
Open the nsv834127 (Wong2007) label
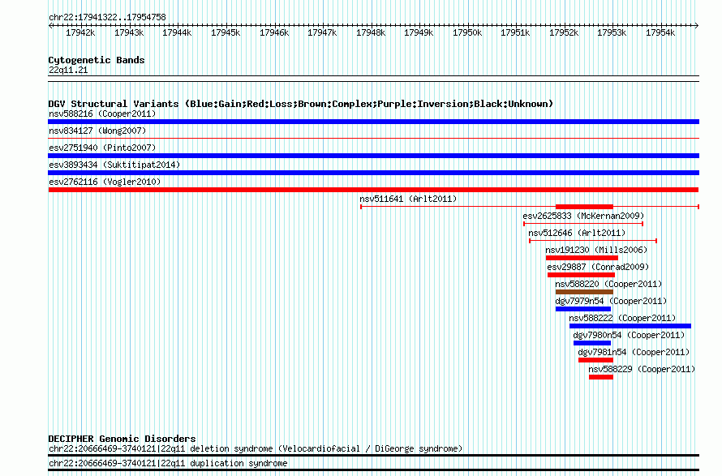97,131
